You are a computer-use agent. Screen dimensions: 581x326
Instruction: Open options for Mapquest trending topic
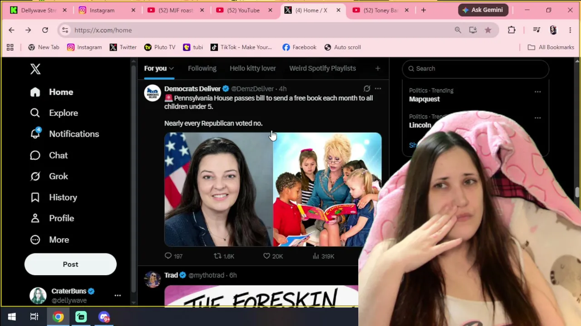[x=537, y=91]
